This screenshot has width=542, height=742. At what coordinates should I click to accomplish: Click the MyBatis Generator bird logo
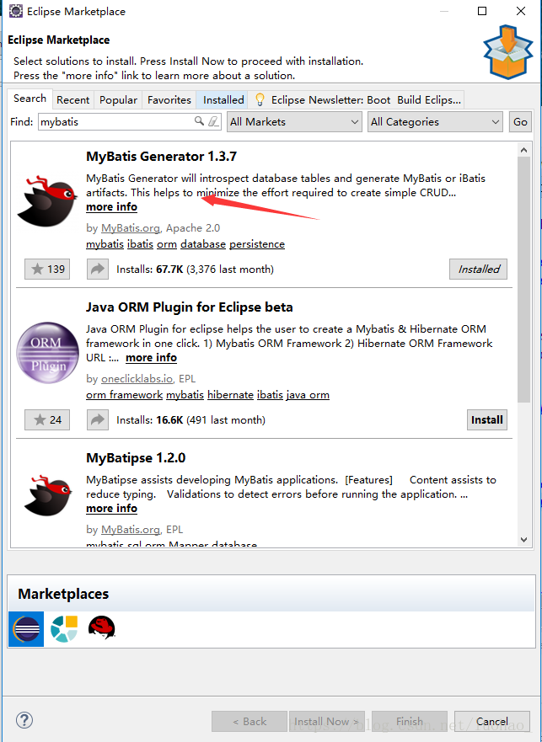tap(47, 200)
